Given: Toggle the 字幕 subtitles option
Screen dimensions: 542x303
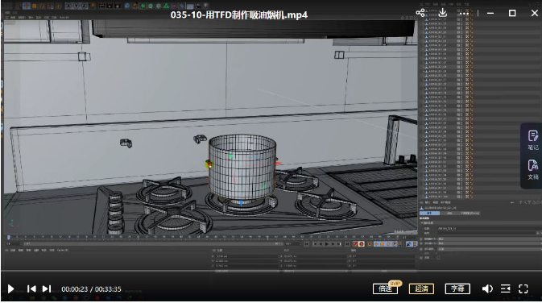Looking at the screenshot, I should [x=457, y=288].
